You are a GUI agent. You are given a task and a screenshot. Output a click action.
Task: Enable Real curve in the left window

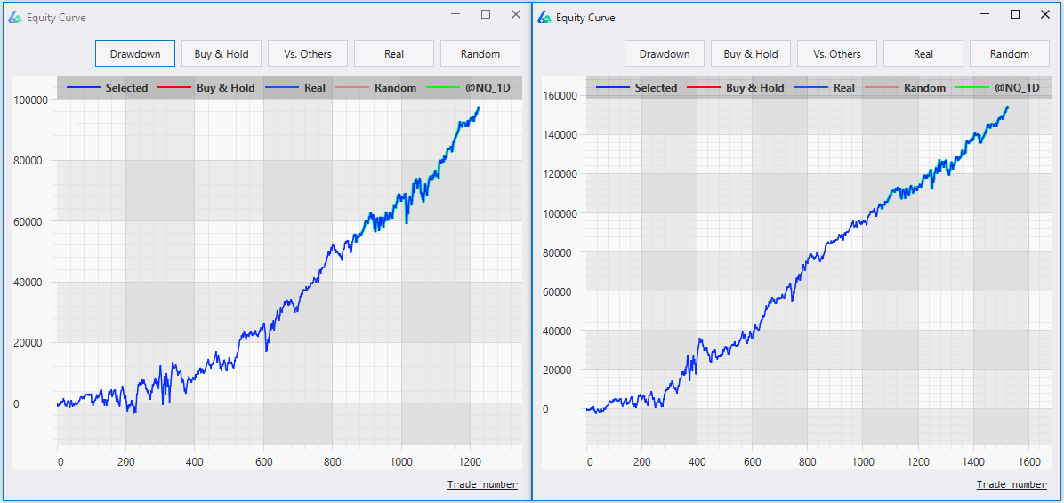coord(394,54)
